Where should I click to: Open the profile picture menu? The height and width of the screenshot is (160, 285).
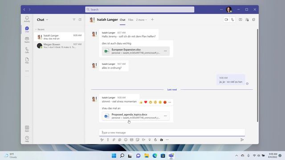[229, 9]
